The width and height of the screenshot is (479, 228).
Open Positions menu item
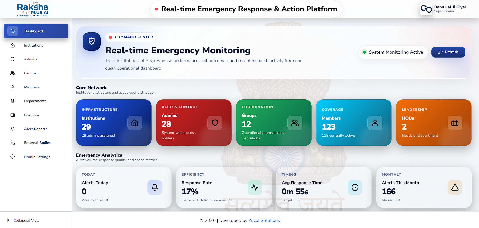click(x=36, y=115)
